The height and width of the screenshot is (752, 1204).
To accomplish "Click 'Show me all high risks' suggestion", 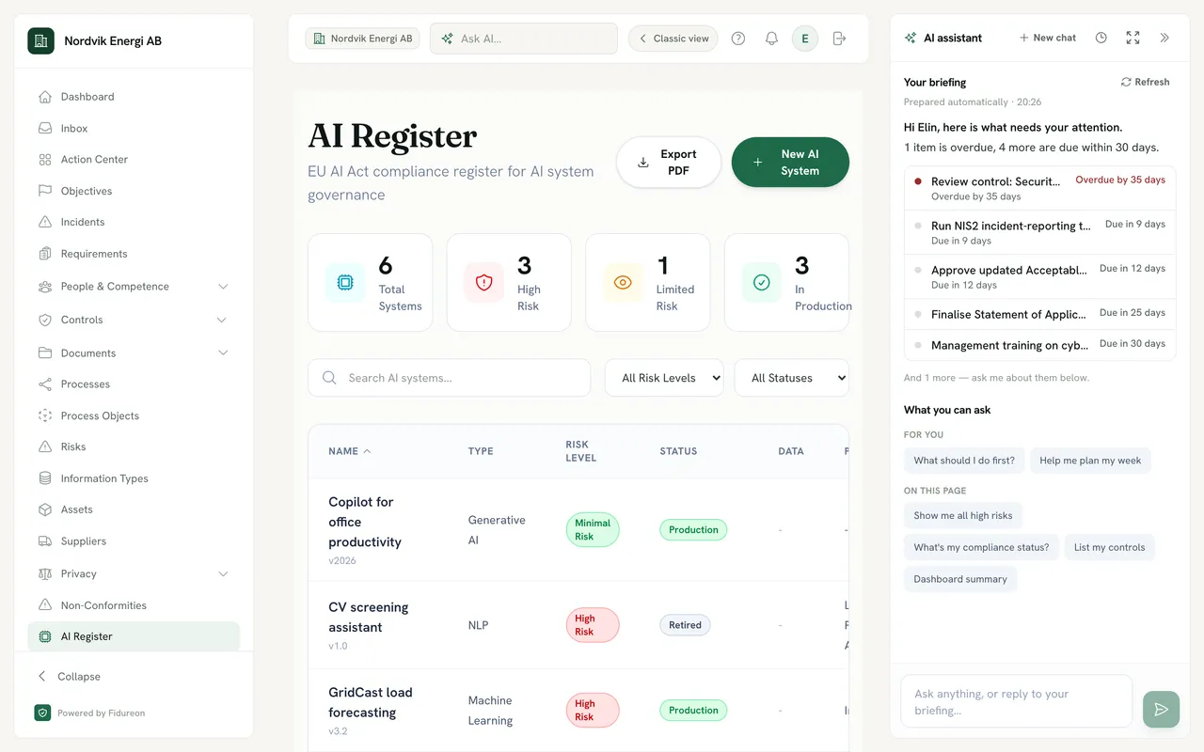I will (x=963, y=515).
